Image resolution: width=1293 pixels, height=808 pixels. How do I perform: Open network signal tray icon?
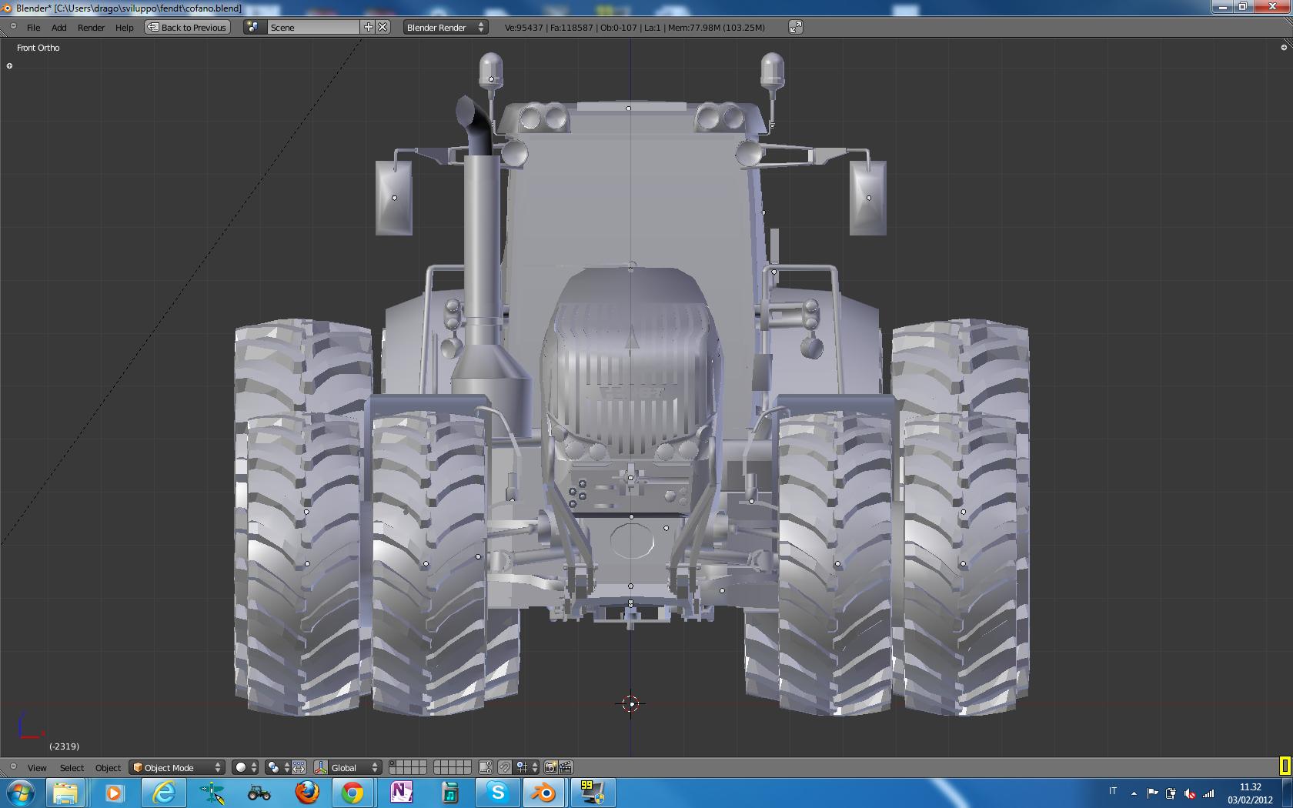(x=1208, y=793)
